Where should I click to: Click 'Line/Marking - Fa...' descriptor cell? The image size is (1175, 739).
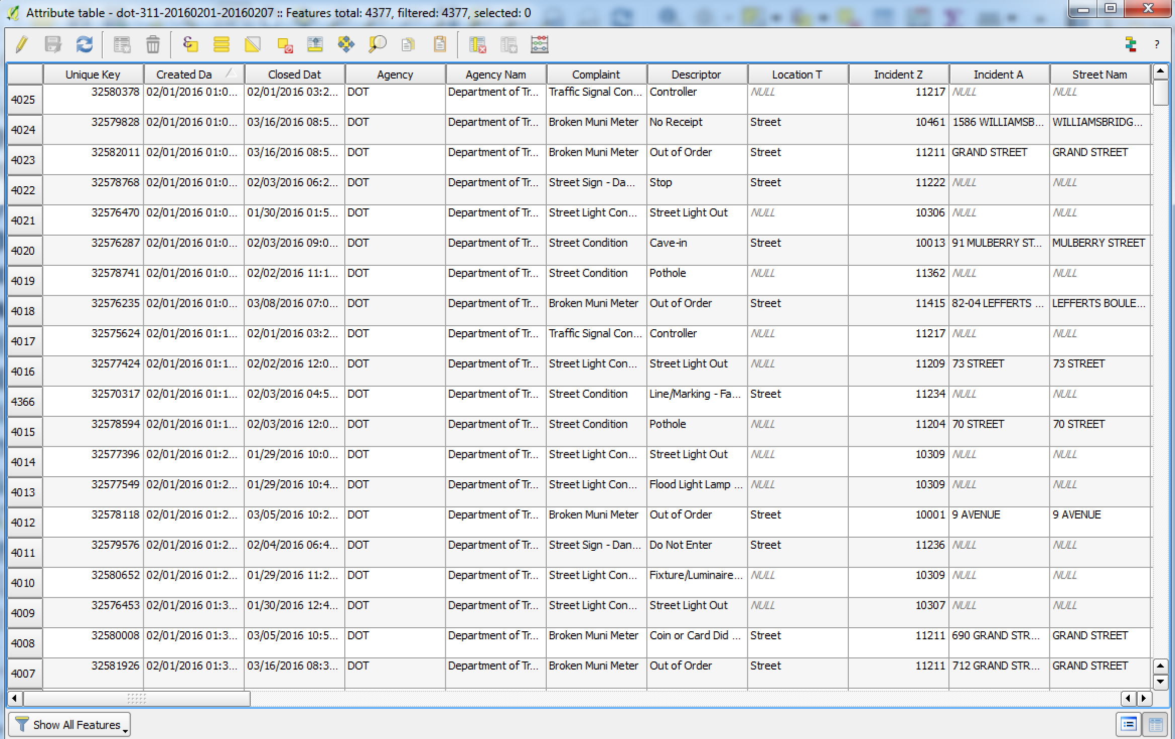(697, 401)
